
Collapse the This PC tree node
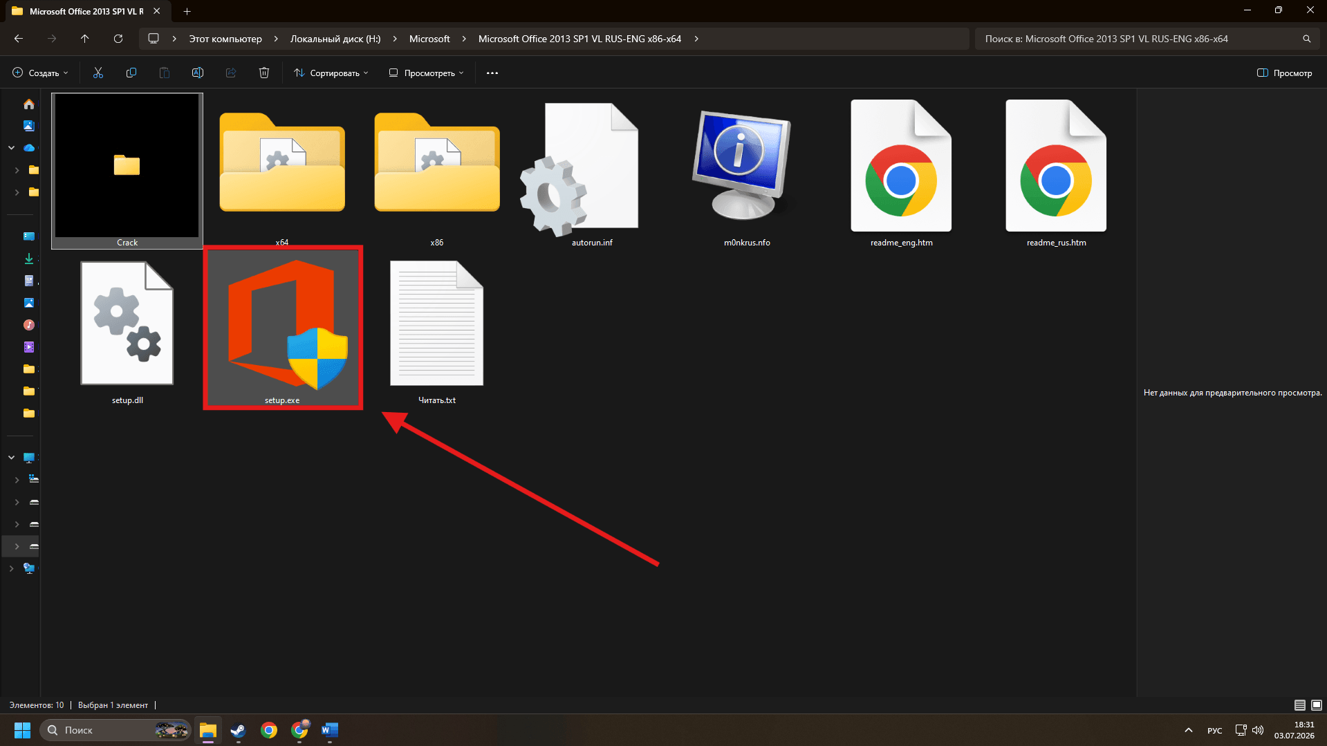tap(12, 458)
